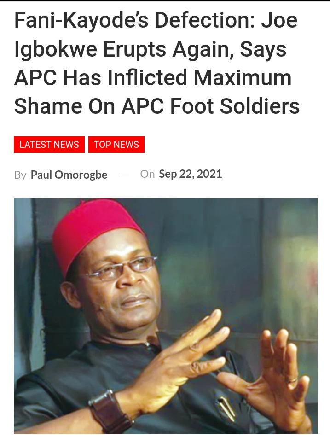Viewport: 330px width, 437px height.
Task: Click the "By" label before author name
Action: pyautogui.click(x=20, y=175)
